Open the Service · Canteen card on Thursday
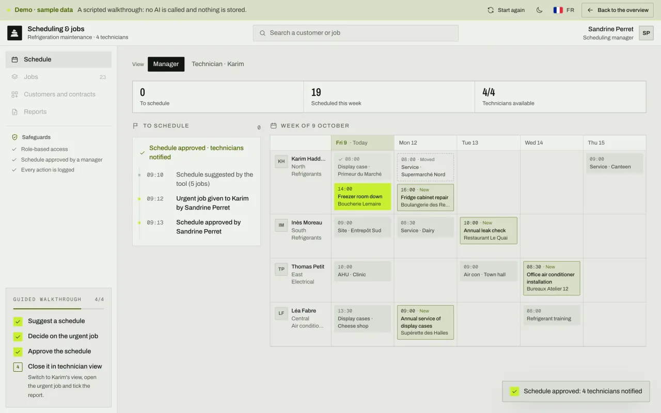Viewport: 661px width, 413px height. point(615,163)
